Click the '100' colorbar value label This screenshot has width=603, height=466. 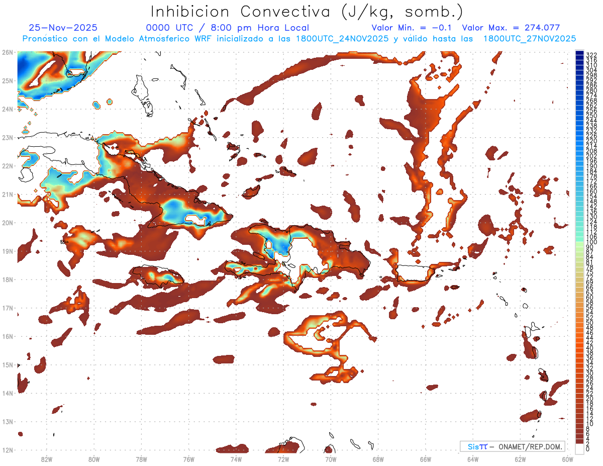pos(591,242)
